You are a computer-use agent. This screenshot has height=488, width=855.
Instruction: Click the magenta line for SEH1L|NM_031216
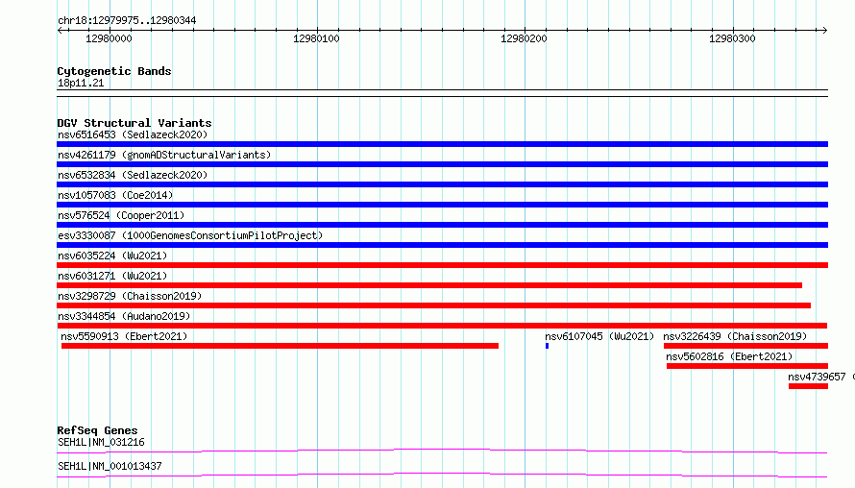coord(442,451)
